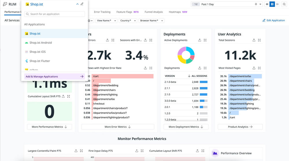Step time range backward

click(267, 4)
